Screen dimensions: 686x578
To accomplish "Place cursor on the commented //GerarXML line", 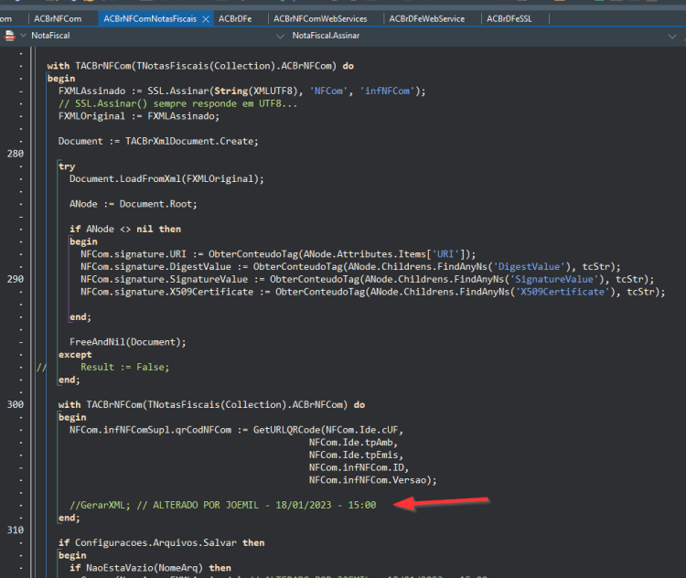I will (x=222, y=505).
